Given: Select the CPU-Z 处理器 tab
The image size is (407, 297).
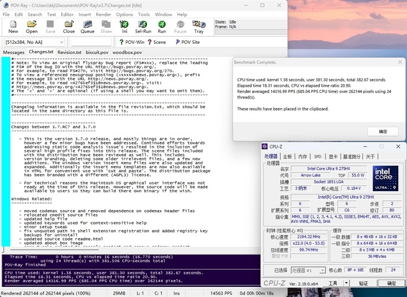Looking at the screenshot, I should (271, 156).
